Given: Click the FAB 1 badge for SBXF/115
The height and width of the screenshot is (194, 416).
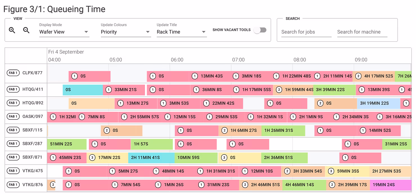Looking at the screenshot, I should click(x=13, y=130).
